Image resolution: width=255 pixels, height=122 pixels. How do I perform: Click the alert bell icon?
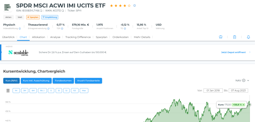click(248, 37)
